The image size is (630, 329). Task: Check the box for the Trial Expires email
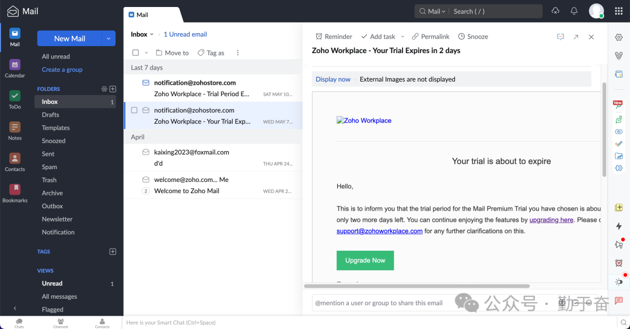pyautogui.click(x=134, y=110)
